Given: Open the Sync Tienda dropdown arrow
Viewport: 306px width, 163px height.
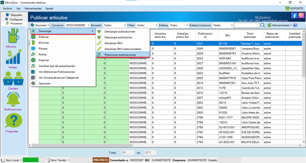Looking at the screenshot, I should (x=68, y=160).
